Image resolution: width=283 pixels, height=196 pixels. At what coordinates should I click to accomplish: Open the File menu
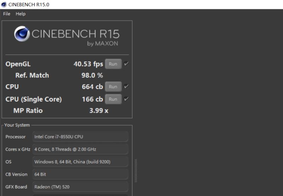click(7, 14)
